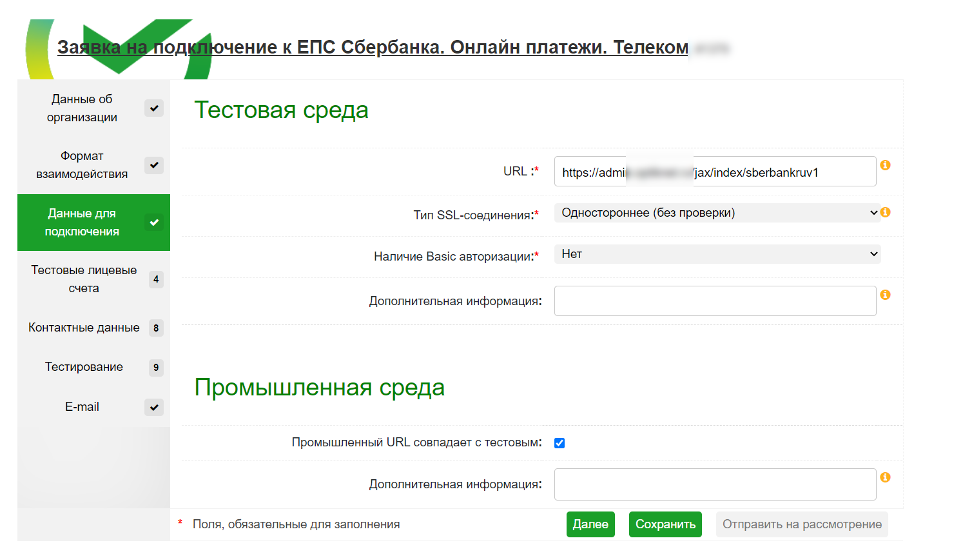Viewport: 963px width, 556px height.
Task: Click checkmark icon next to Формат взаимодействия
Action: tap(154, 165)
